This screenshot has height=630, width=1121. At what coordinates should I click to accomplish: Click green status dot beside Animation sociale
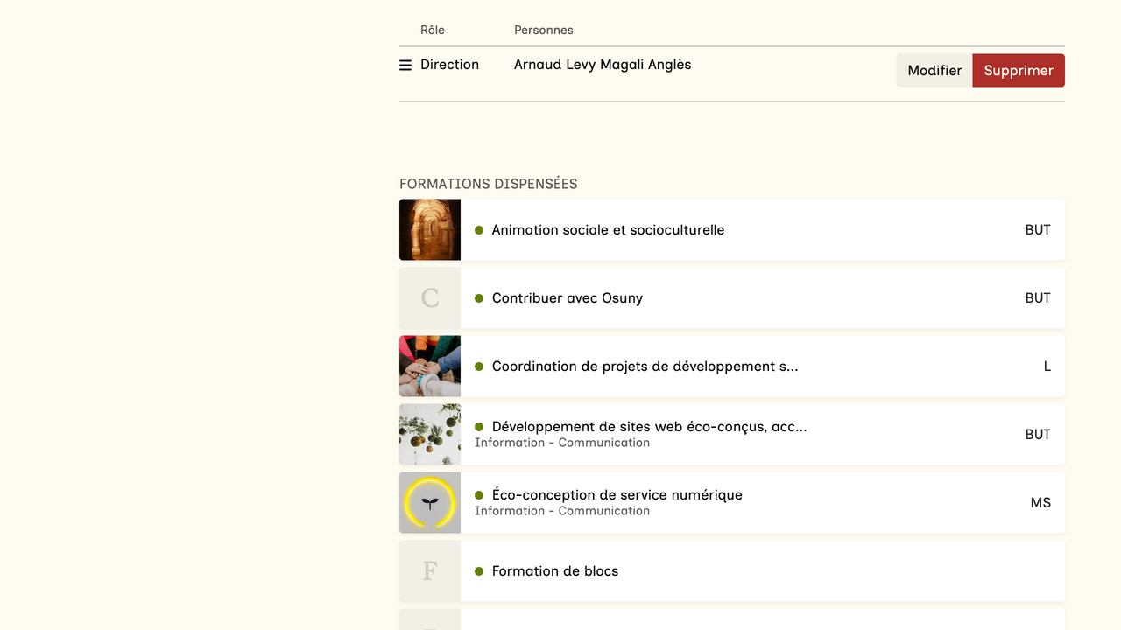[479, 230]
